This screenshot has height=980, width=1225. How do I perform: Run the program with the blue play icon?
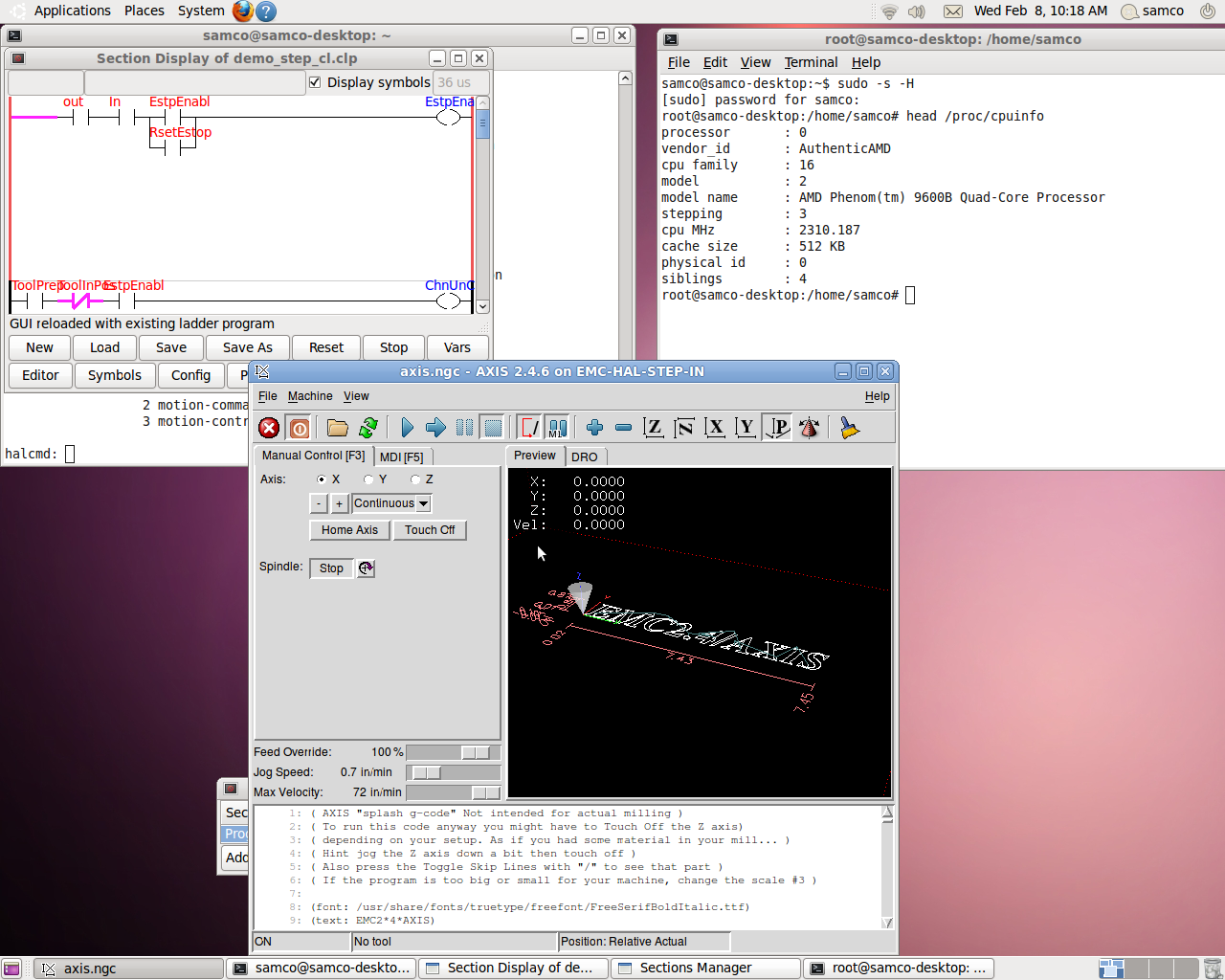pyautogui.click(x=407, y=428)
